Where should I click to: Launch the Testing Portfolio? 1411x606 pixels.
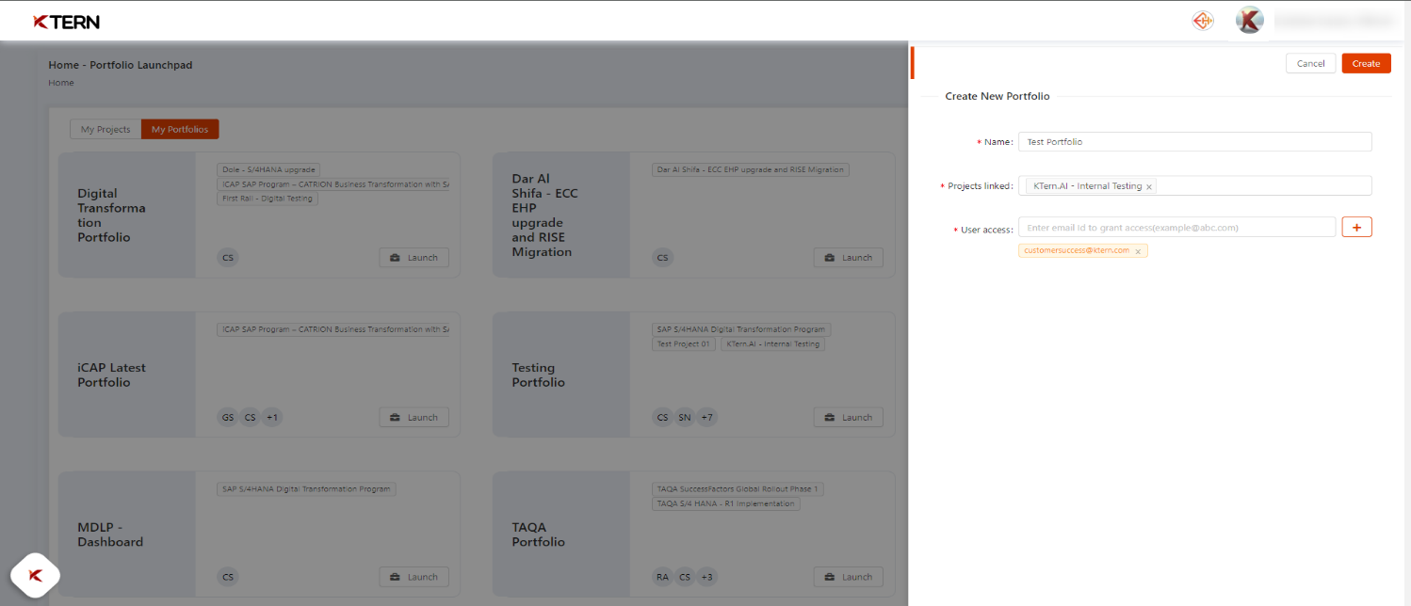[x=849, y=417]
